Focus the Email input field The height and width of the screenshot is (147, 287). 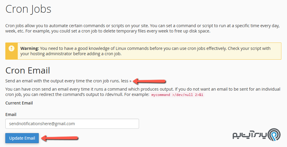click(x=72, y=124)
